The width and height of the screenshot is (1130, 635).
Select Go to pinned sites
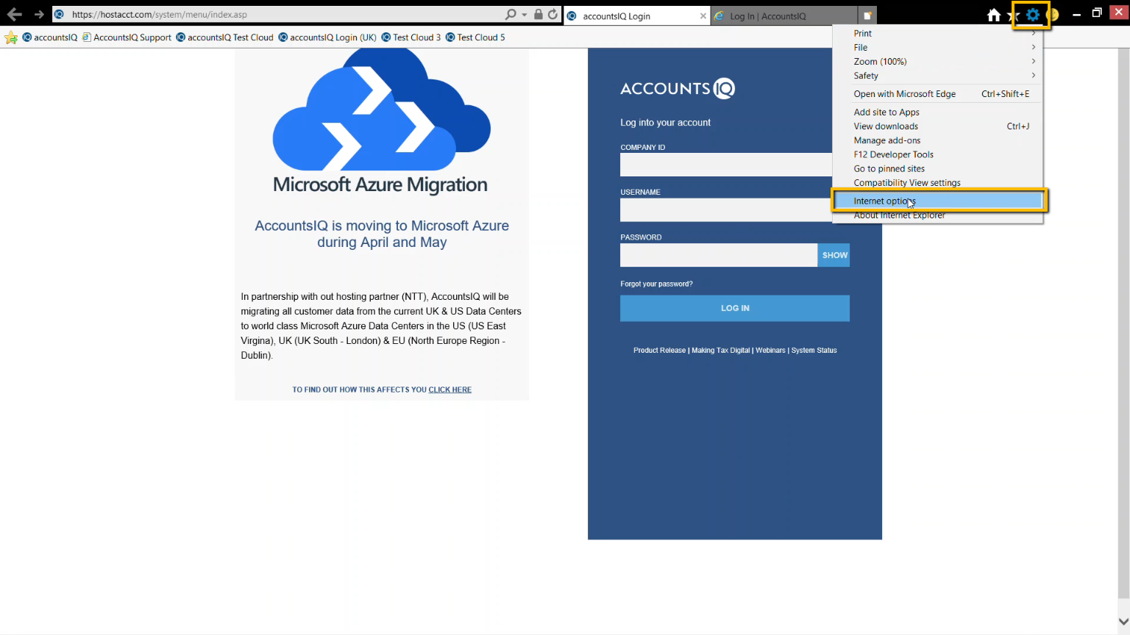pos(938,168)
